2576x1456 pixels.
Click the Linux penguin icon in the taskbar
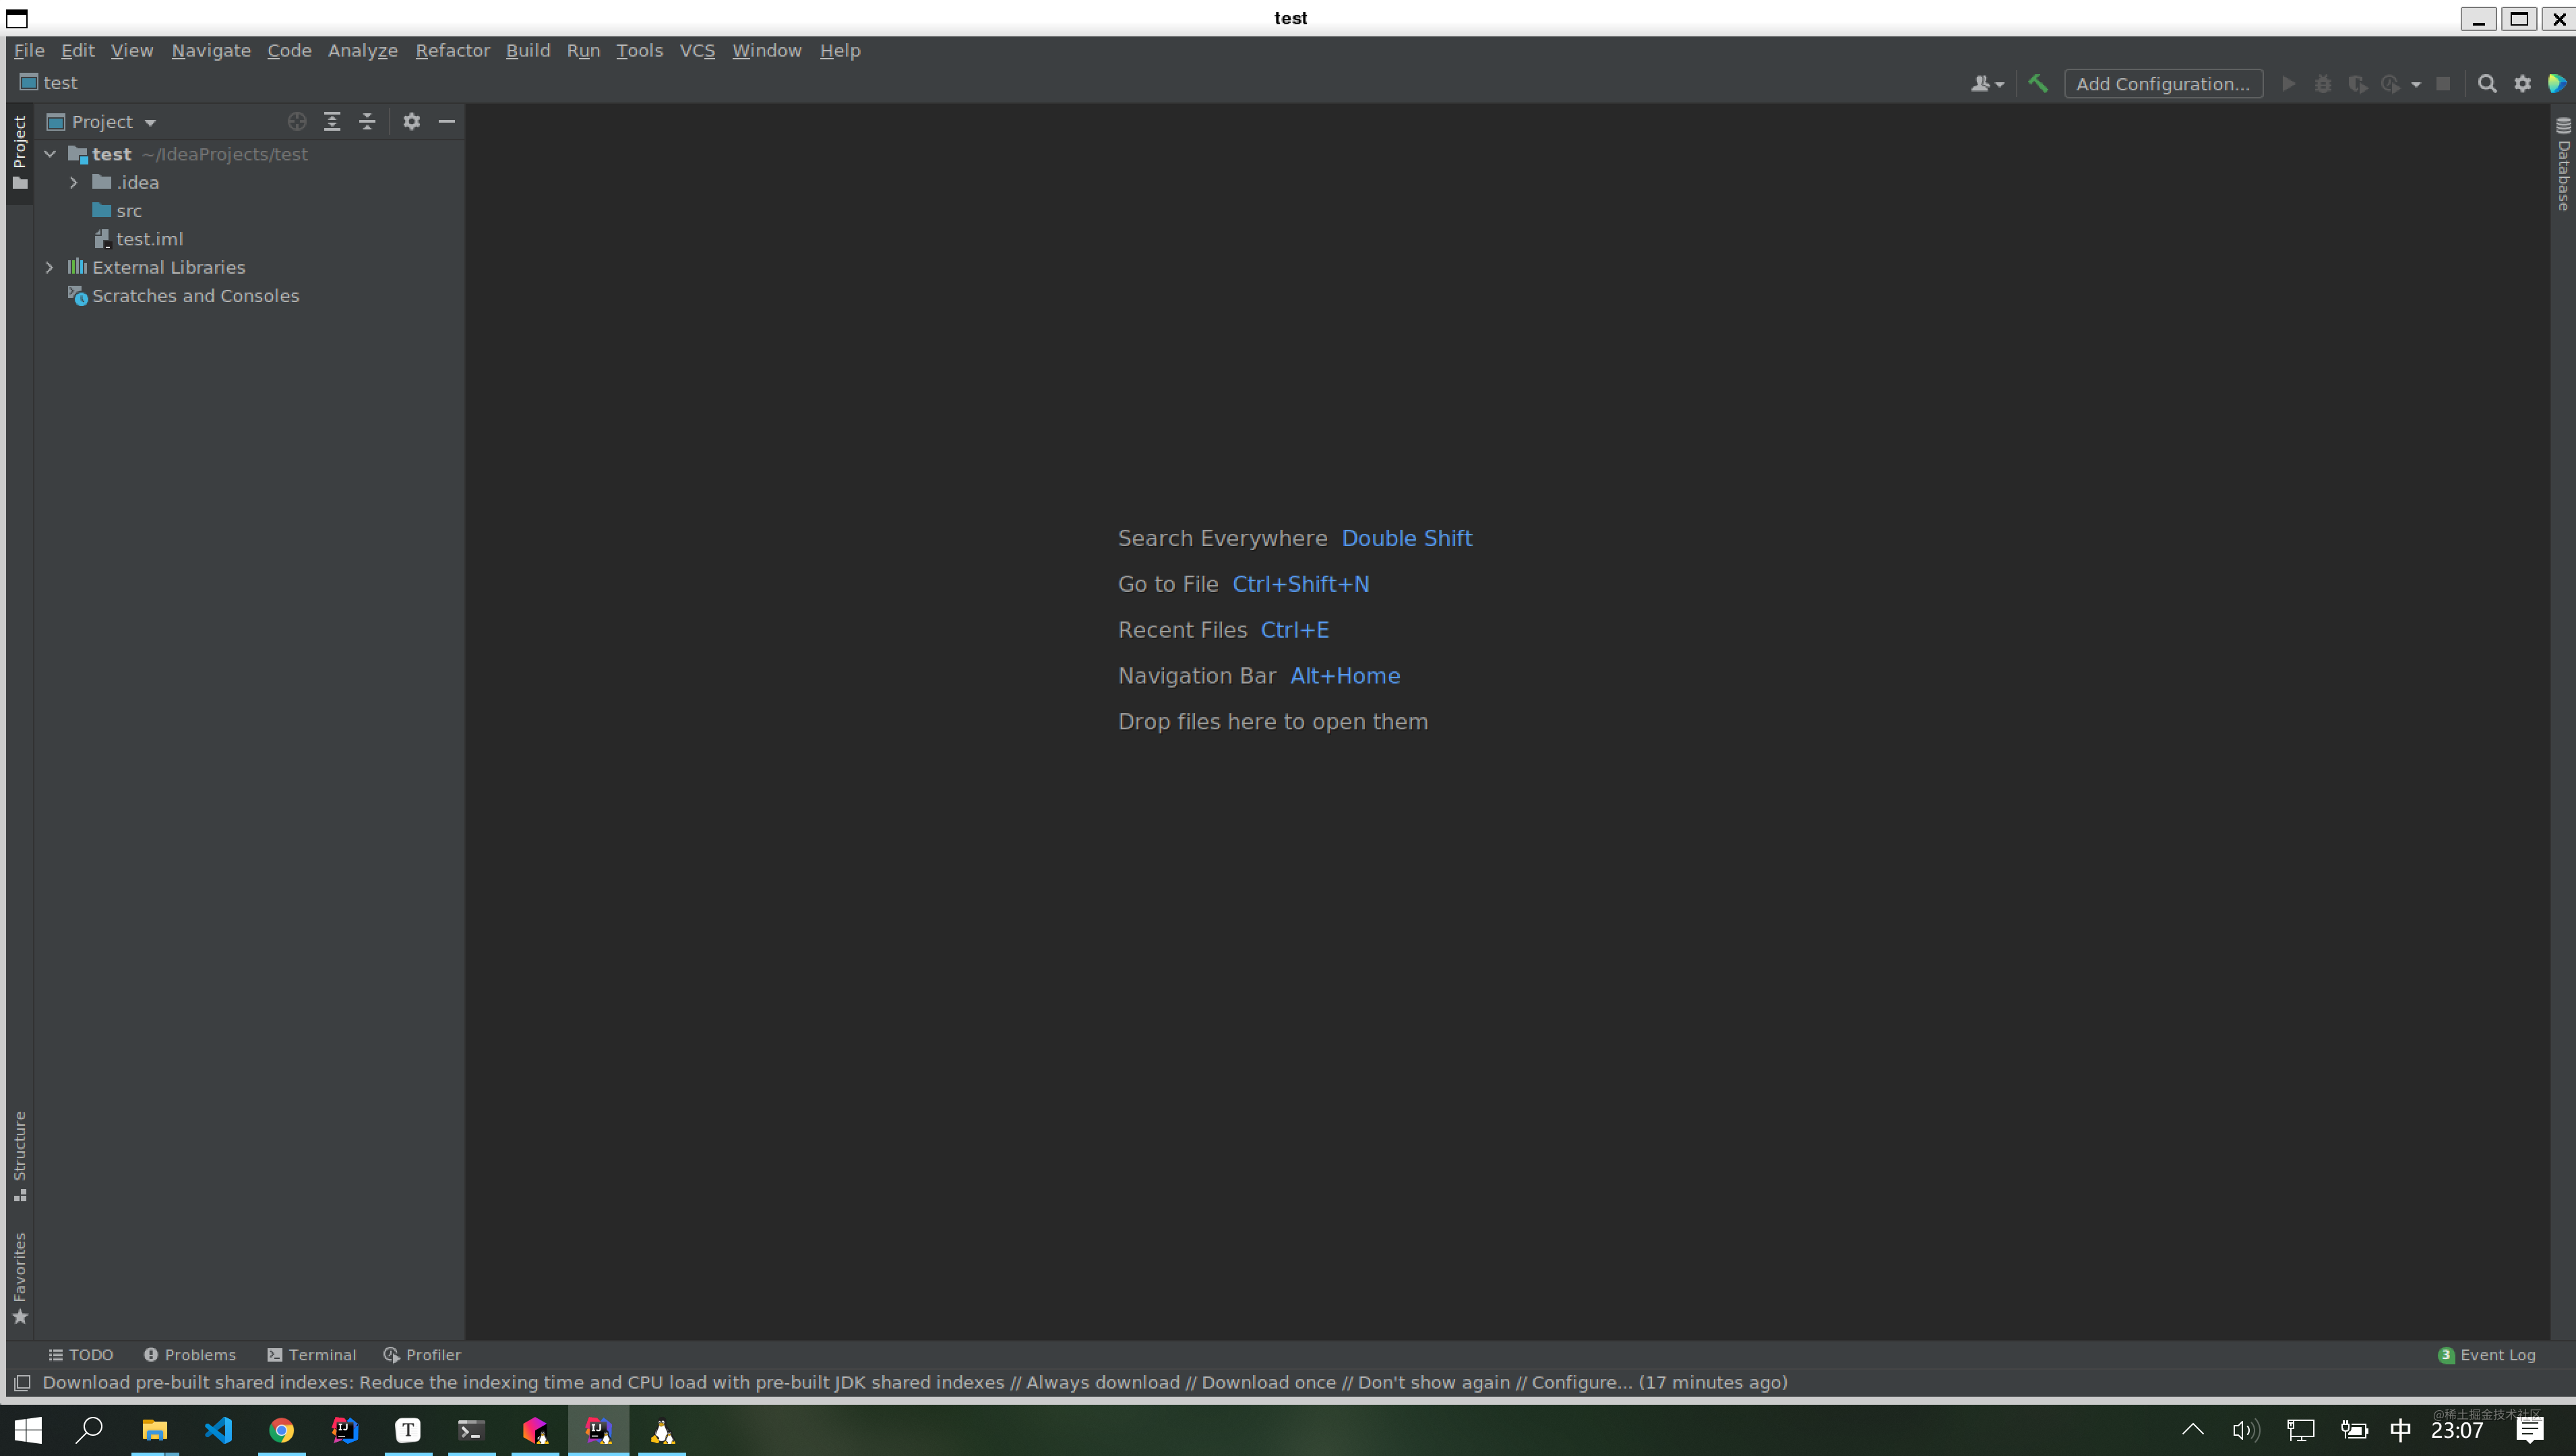coord(662,1430)
